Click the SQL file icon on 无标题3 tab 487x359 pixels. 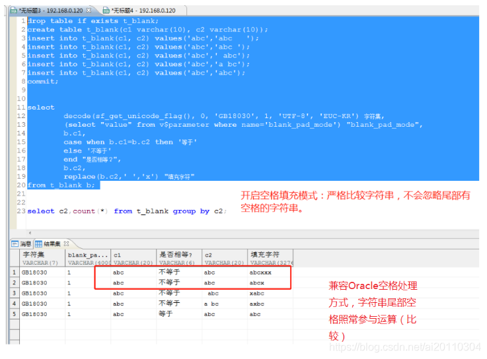click(14, 11)
